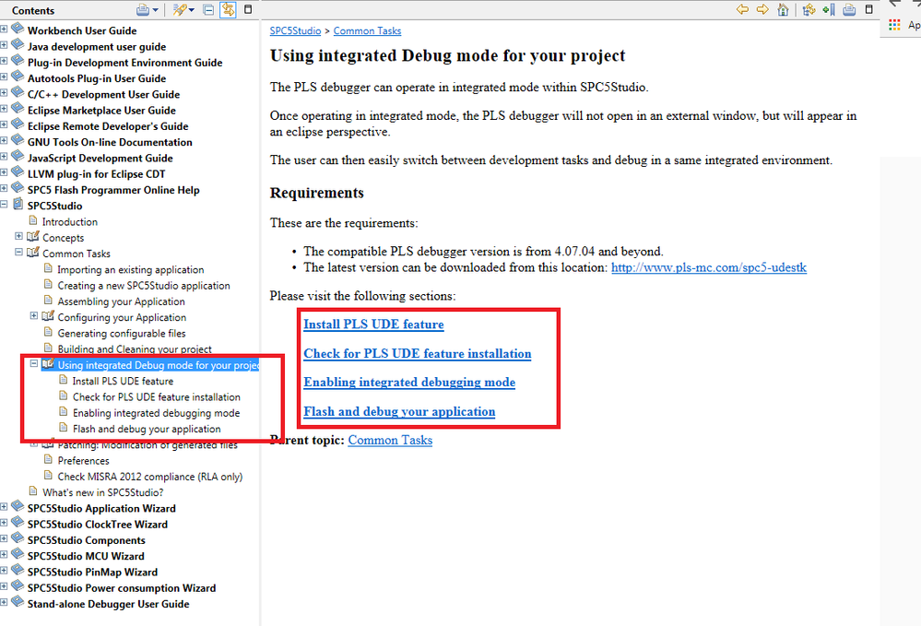Click the Eclipse Marketplace User Guide book icon

click(x=18, y=108)
